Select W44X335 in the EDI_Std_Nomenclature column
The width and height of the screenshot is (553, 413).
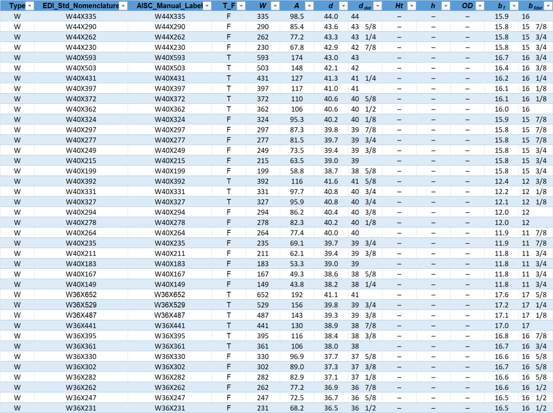click(x=81, y=17)
